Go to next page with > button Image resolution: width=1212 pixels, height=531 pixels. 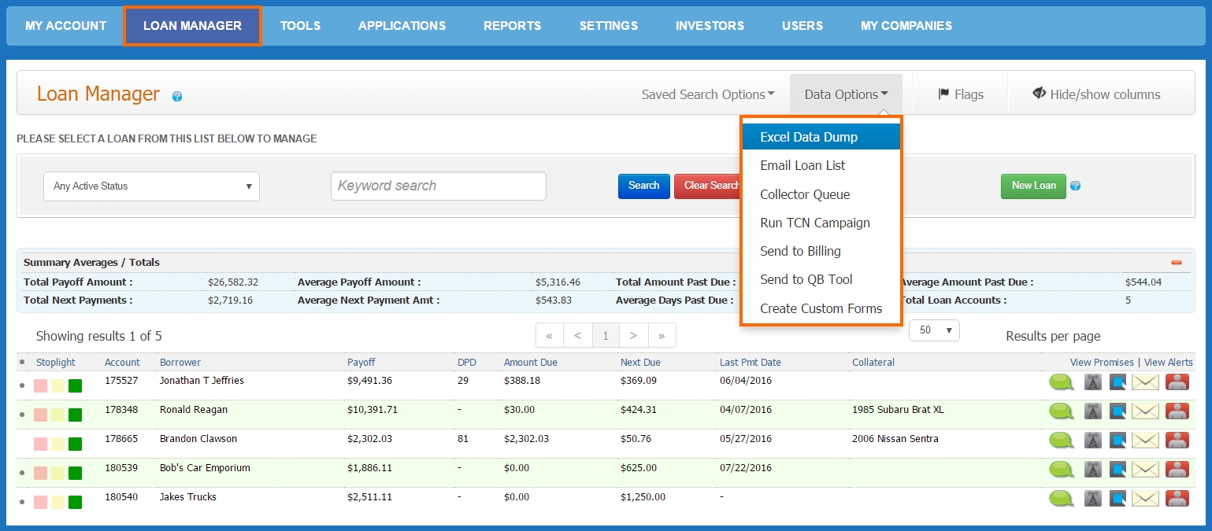(633, 336)
